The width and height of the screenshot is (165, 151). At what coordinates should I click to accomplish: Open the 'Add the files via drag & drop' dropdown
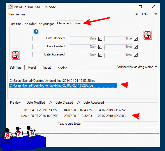(x=137, y=67)
